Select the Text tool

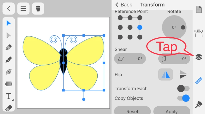(x=9, y=96)
